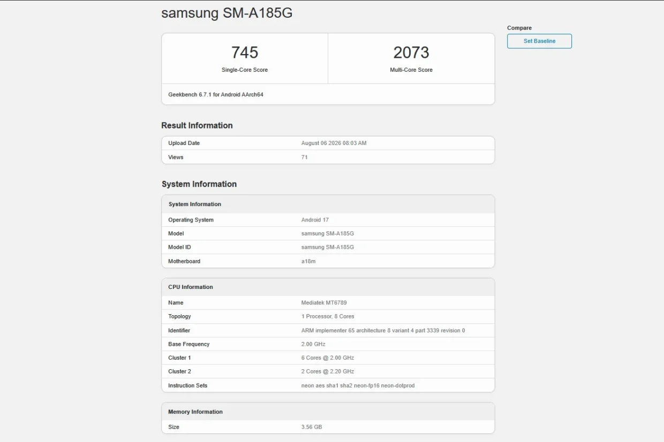Click the CPU Information table header
This screenshot has height=442, width=664.
[328, 287]
